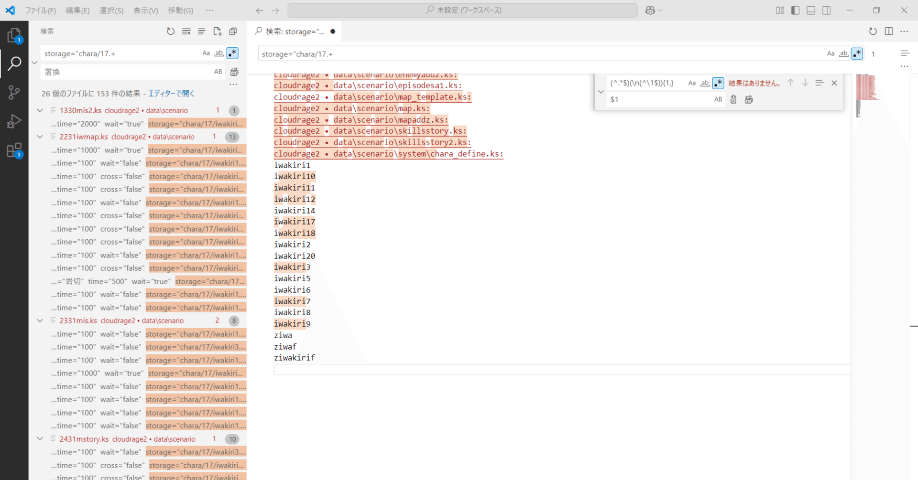Collapse all search results in sidebar
This screenshot has height=480, width=918.
[x=233, y=32]
